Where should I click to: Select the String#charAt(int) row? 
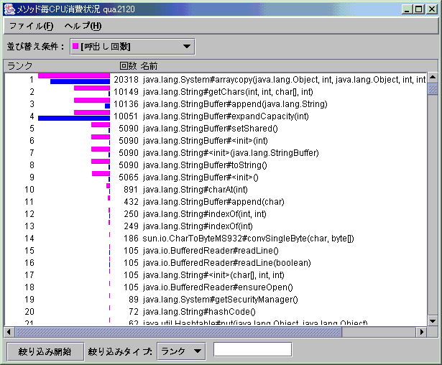coord(216,190)
